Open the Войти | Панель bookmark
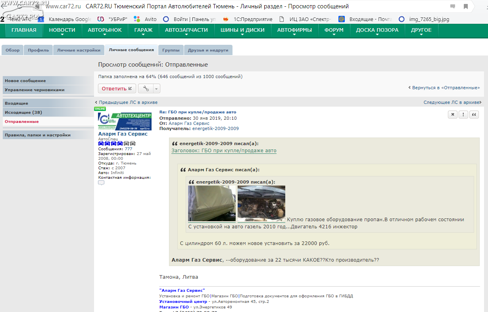488x312 pixels. coord(190,19)
